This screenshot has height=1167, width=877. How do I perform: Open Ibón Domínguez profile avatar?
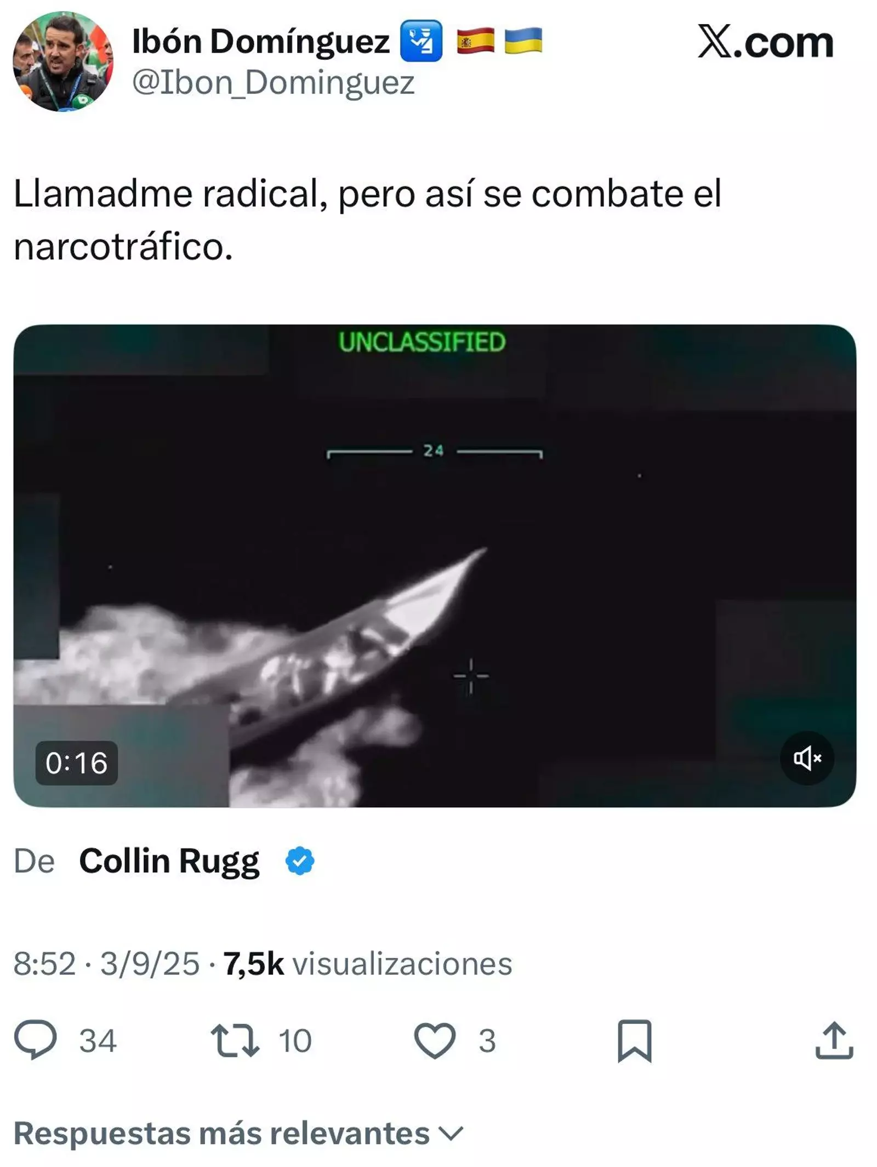[x=63, y=61]
